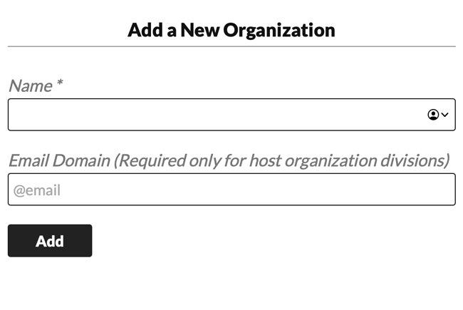
Task: Place cursor in the organization Name box
Action: coord(214,115)
